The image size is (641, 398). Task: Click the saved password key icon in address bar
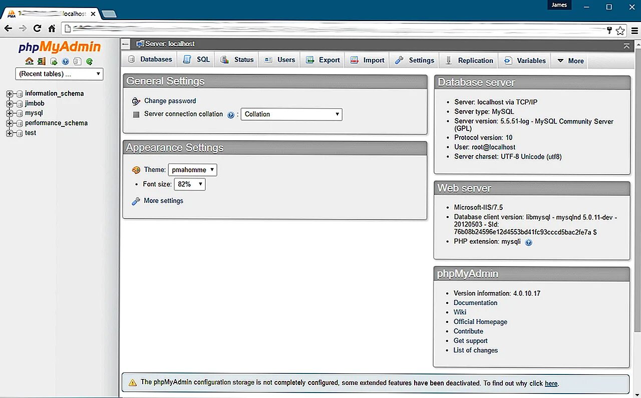click(x=609, y=30)
